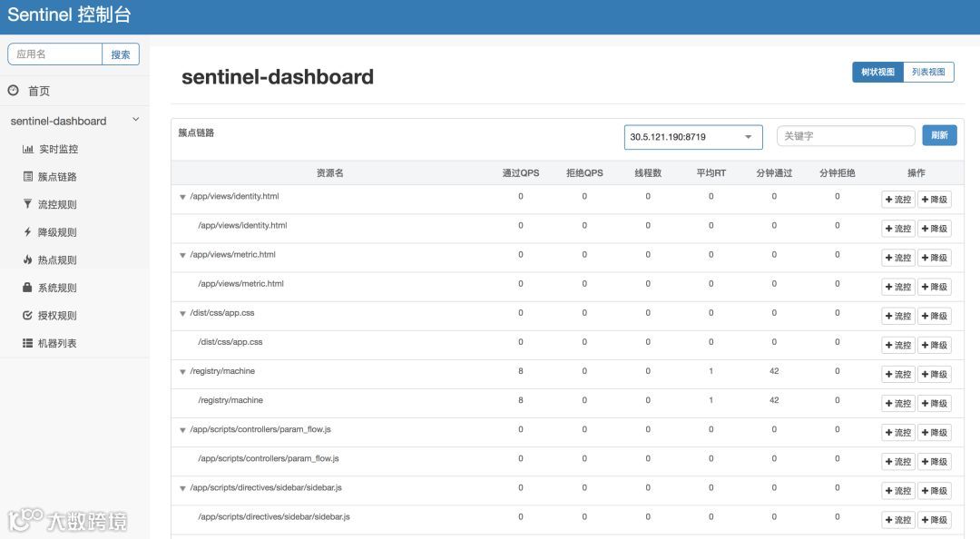Click the flame icon for 热点规则

pos(27,260)
